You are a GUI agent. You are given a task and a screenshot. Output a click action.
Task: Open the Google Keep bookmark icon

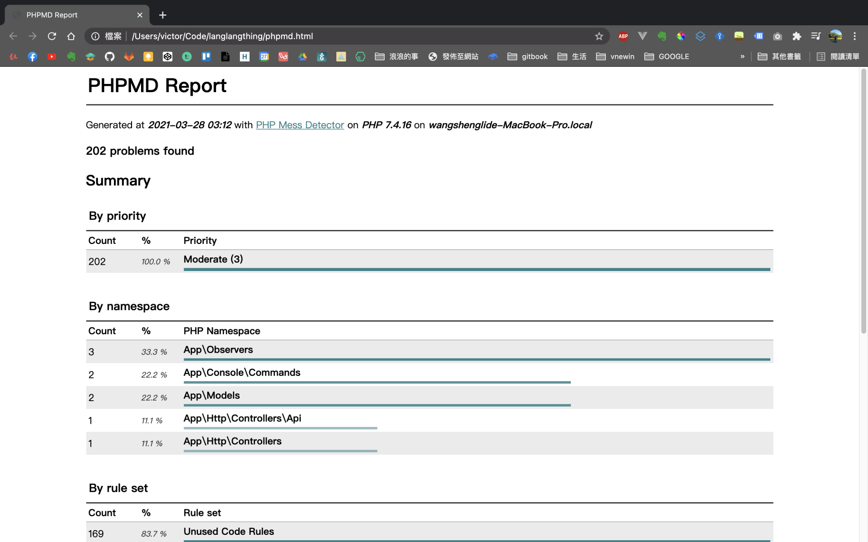[x=148, y=56]
